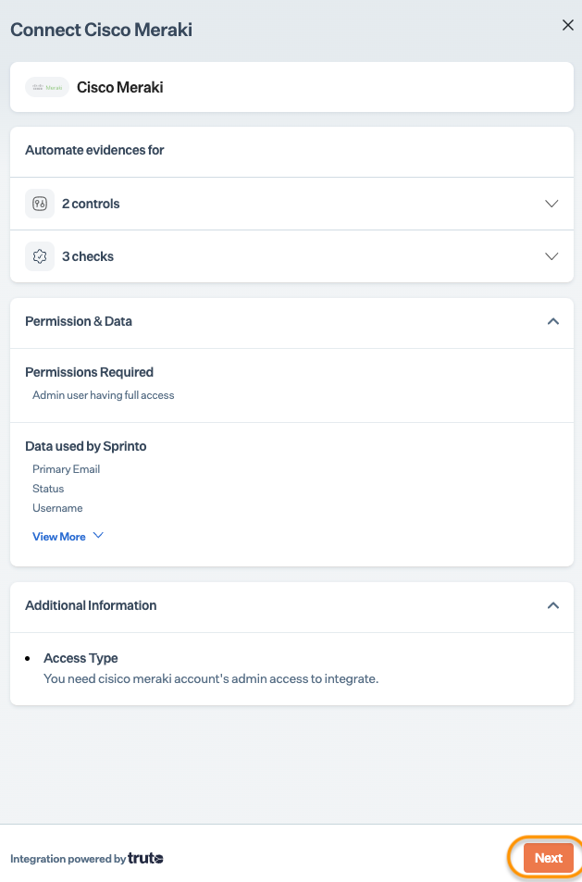Select the 3 checks row label
Viewport: 582px width, 882px height.
click(88, 256)
